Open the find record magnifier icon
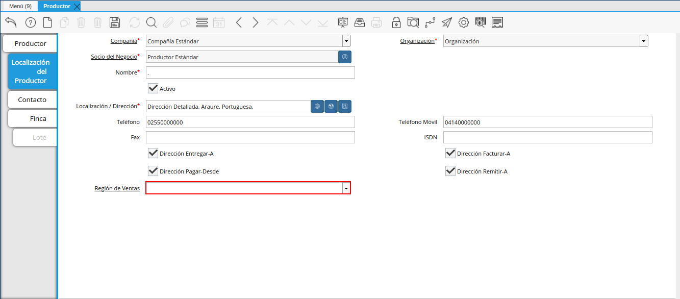The height and width of the screenshot is (299, 680). point(152,22)
